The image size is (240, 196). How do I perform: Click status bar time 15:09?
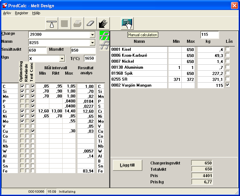click(x=52, y=192)
